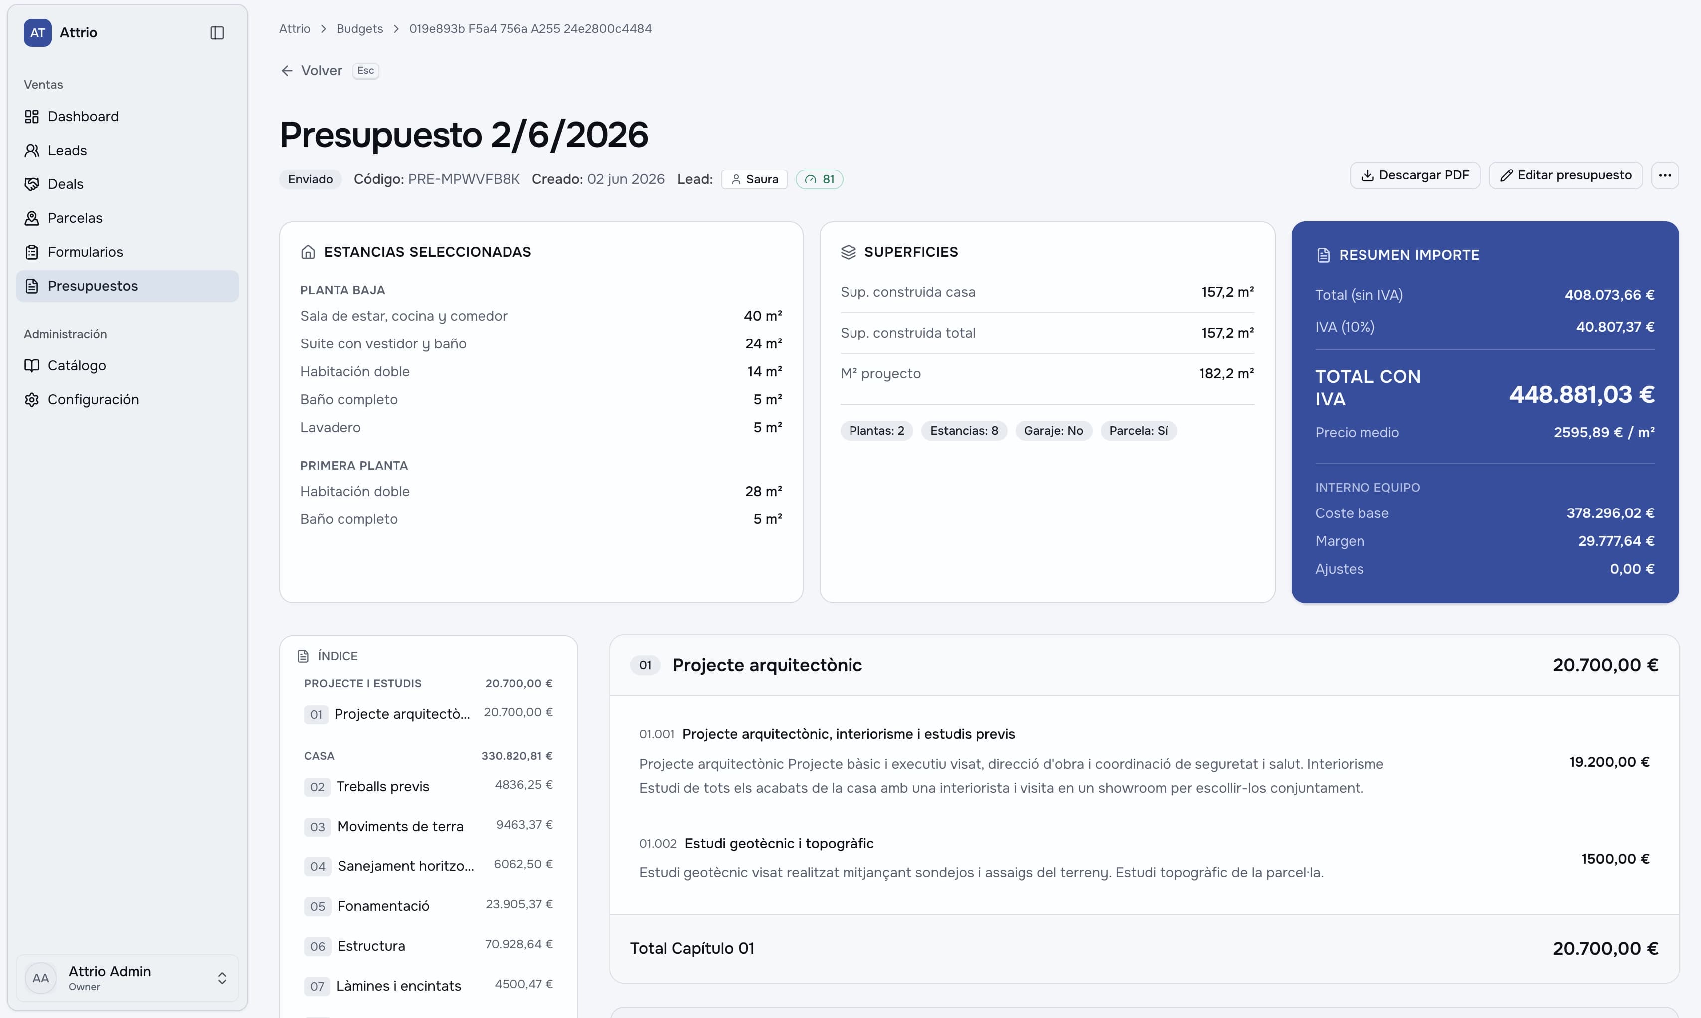Image resolution: width=1701 pixels, height=1018 pixels.
Task: Click the Presupuestos document icon
Action: pos(31,286)
